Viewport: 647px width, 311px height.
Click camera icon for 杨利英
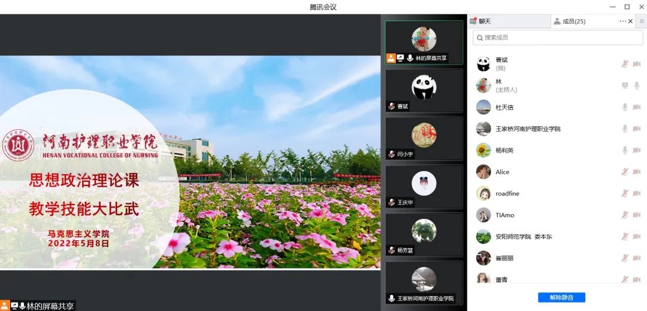[636, 150]
